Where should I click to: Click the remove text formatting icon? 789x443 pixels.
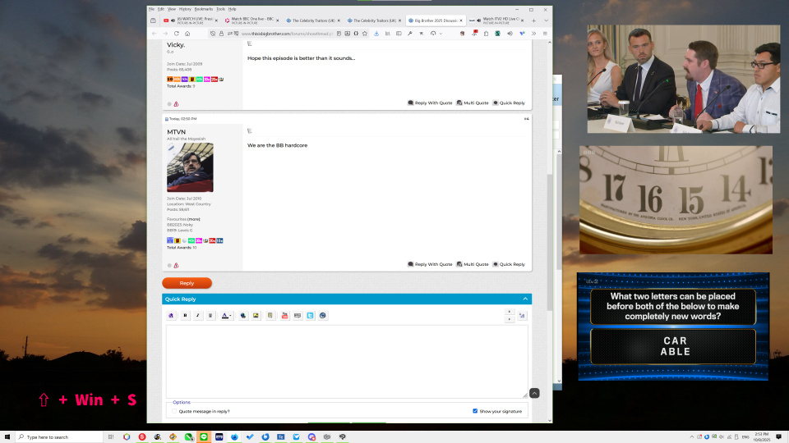[x=171, y=315]
